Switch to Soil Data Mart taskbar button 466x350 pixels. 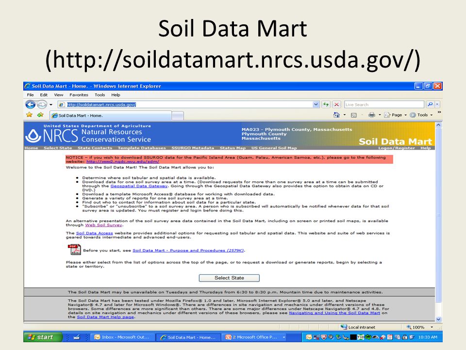click(x=188, y=337)
